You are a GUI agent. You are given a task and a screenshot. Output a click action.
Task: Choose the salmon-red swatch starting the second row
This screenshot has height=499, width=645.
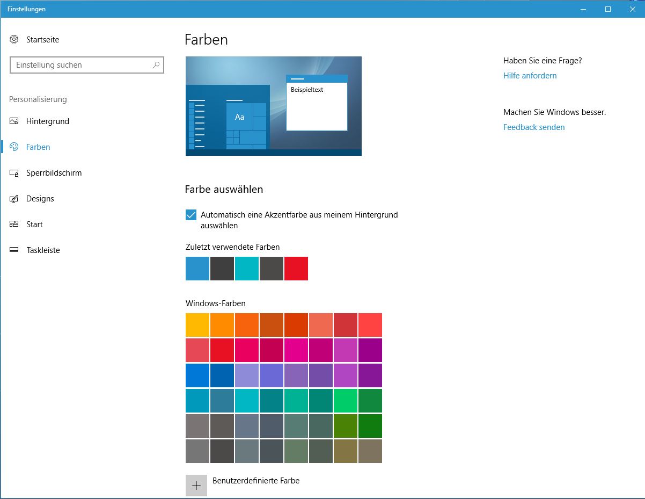pyautogui.click(x=197, y=350)
